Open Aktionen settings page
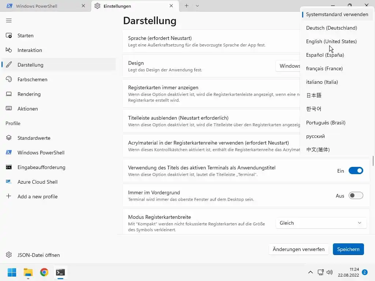Image resolution: width=375 pixels, height=281 pixels. tap(59, 108)
